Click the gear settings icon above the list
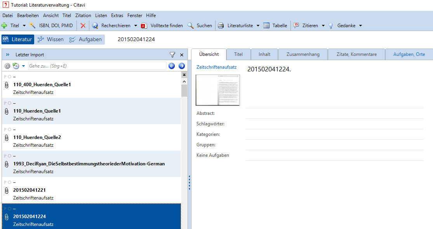This screenshot has width=433, height=229. pyautogui.click(x=7, y=66)
